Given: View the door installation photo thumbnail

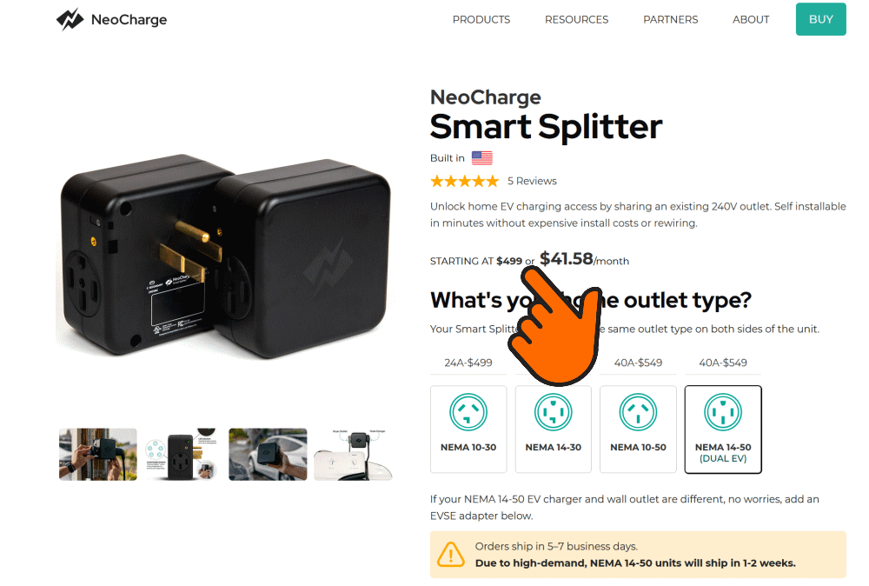Looking at the screenshot, I should (x=98, y=454).
